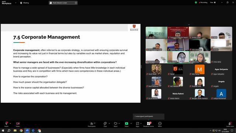Select the video tile labeled Citra Dika

click(200, 57)
